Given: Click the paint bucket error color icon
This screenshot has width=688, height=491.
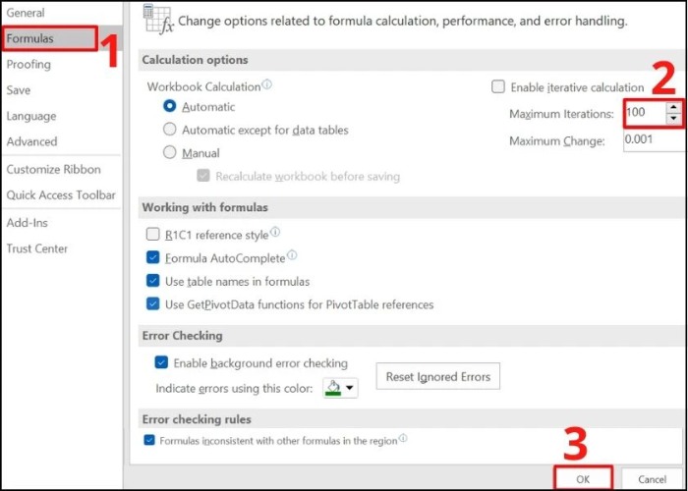Looking at the screenshot, I should coord(332,387).
